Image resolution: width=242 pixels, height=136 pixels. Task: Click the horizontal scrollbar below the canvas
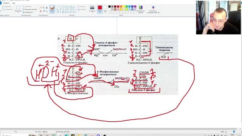[x=118, y=129]
